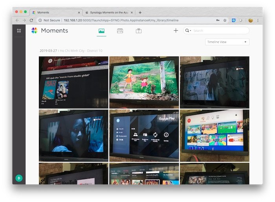Click Ho Chi Minh City - District 10 location
The image size is (275, 202).
point(81,51)
